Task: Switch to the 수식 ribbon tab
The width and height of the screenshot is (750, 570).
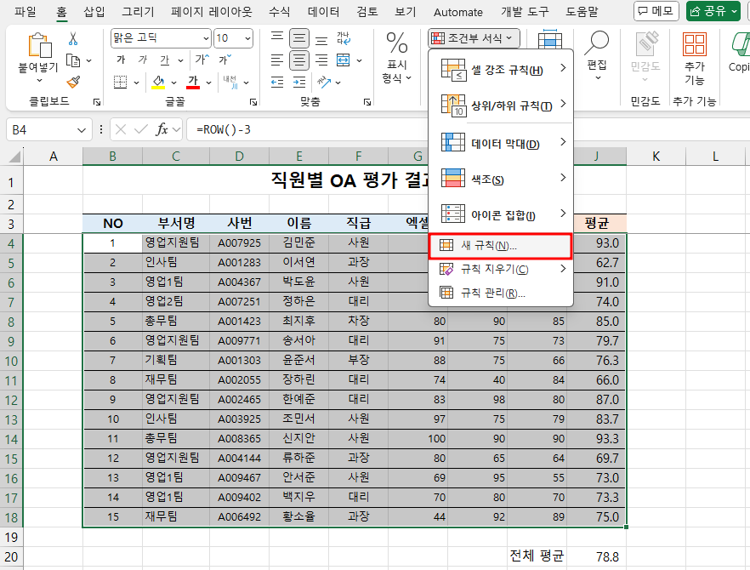Action: (279, 12)
